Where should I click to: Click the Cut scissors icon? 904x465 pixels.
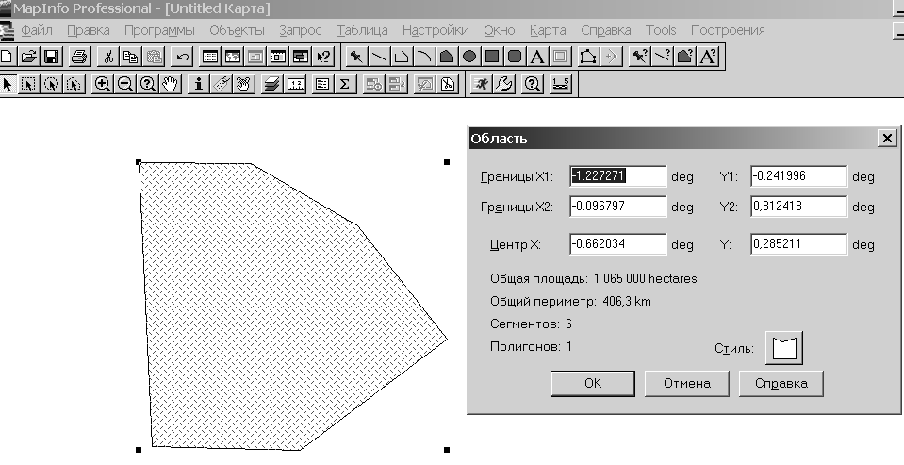108,57
